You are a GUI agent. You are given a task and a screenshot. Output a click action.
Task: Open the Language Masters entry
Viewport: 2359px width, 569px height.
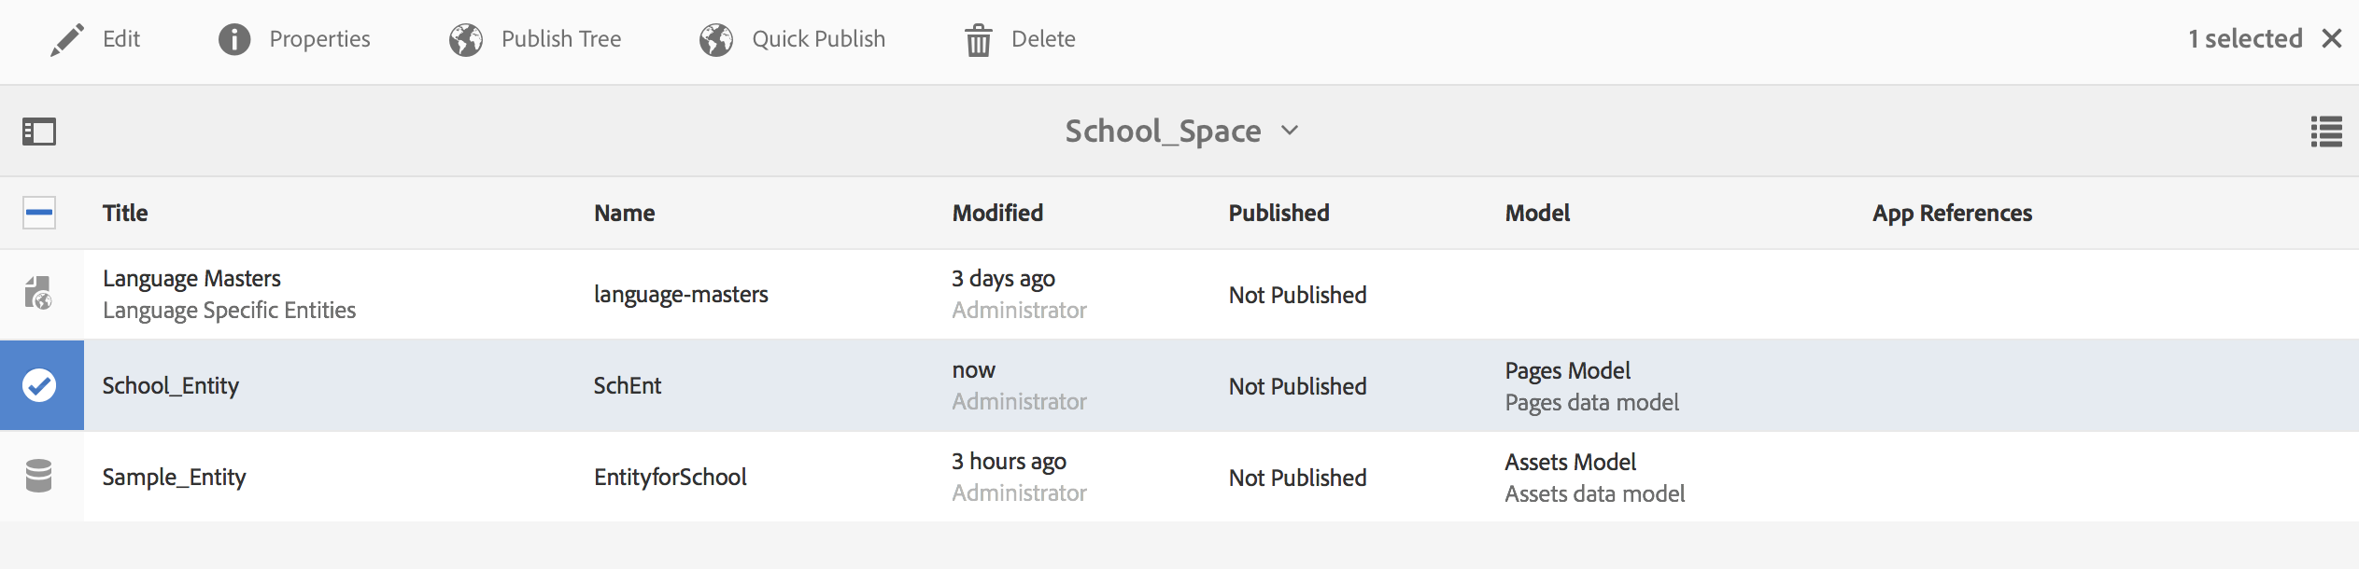click(x=191, y=279)
